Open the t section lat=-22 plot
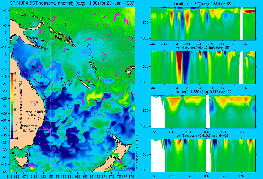 pos(203,112)
